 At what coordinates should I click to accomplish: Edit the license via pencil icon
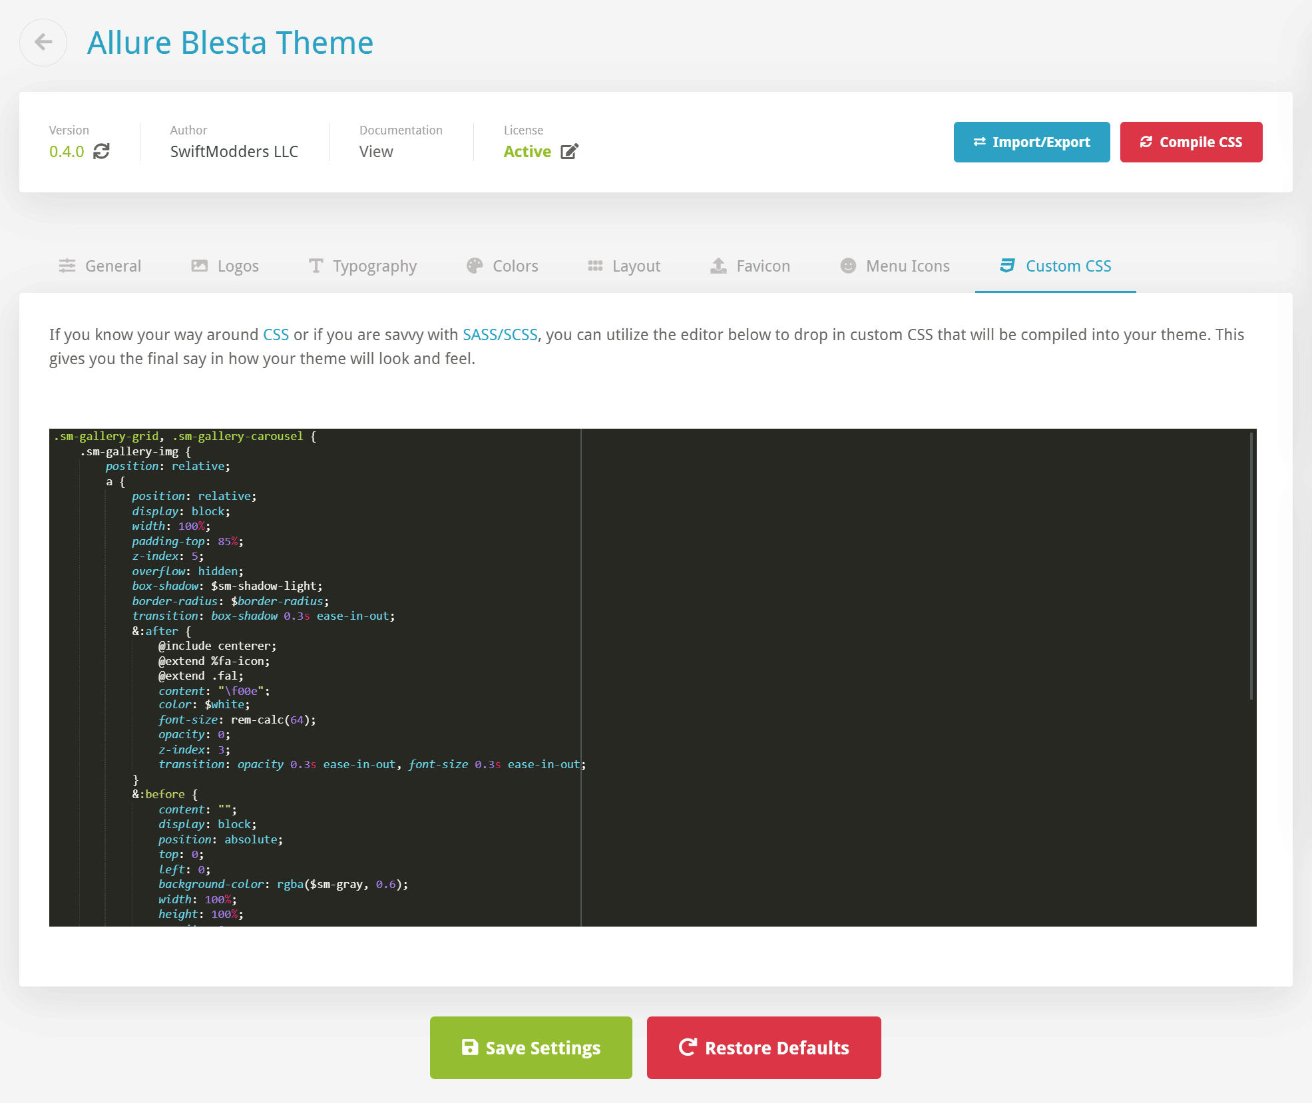570,152
